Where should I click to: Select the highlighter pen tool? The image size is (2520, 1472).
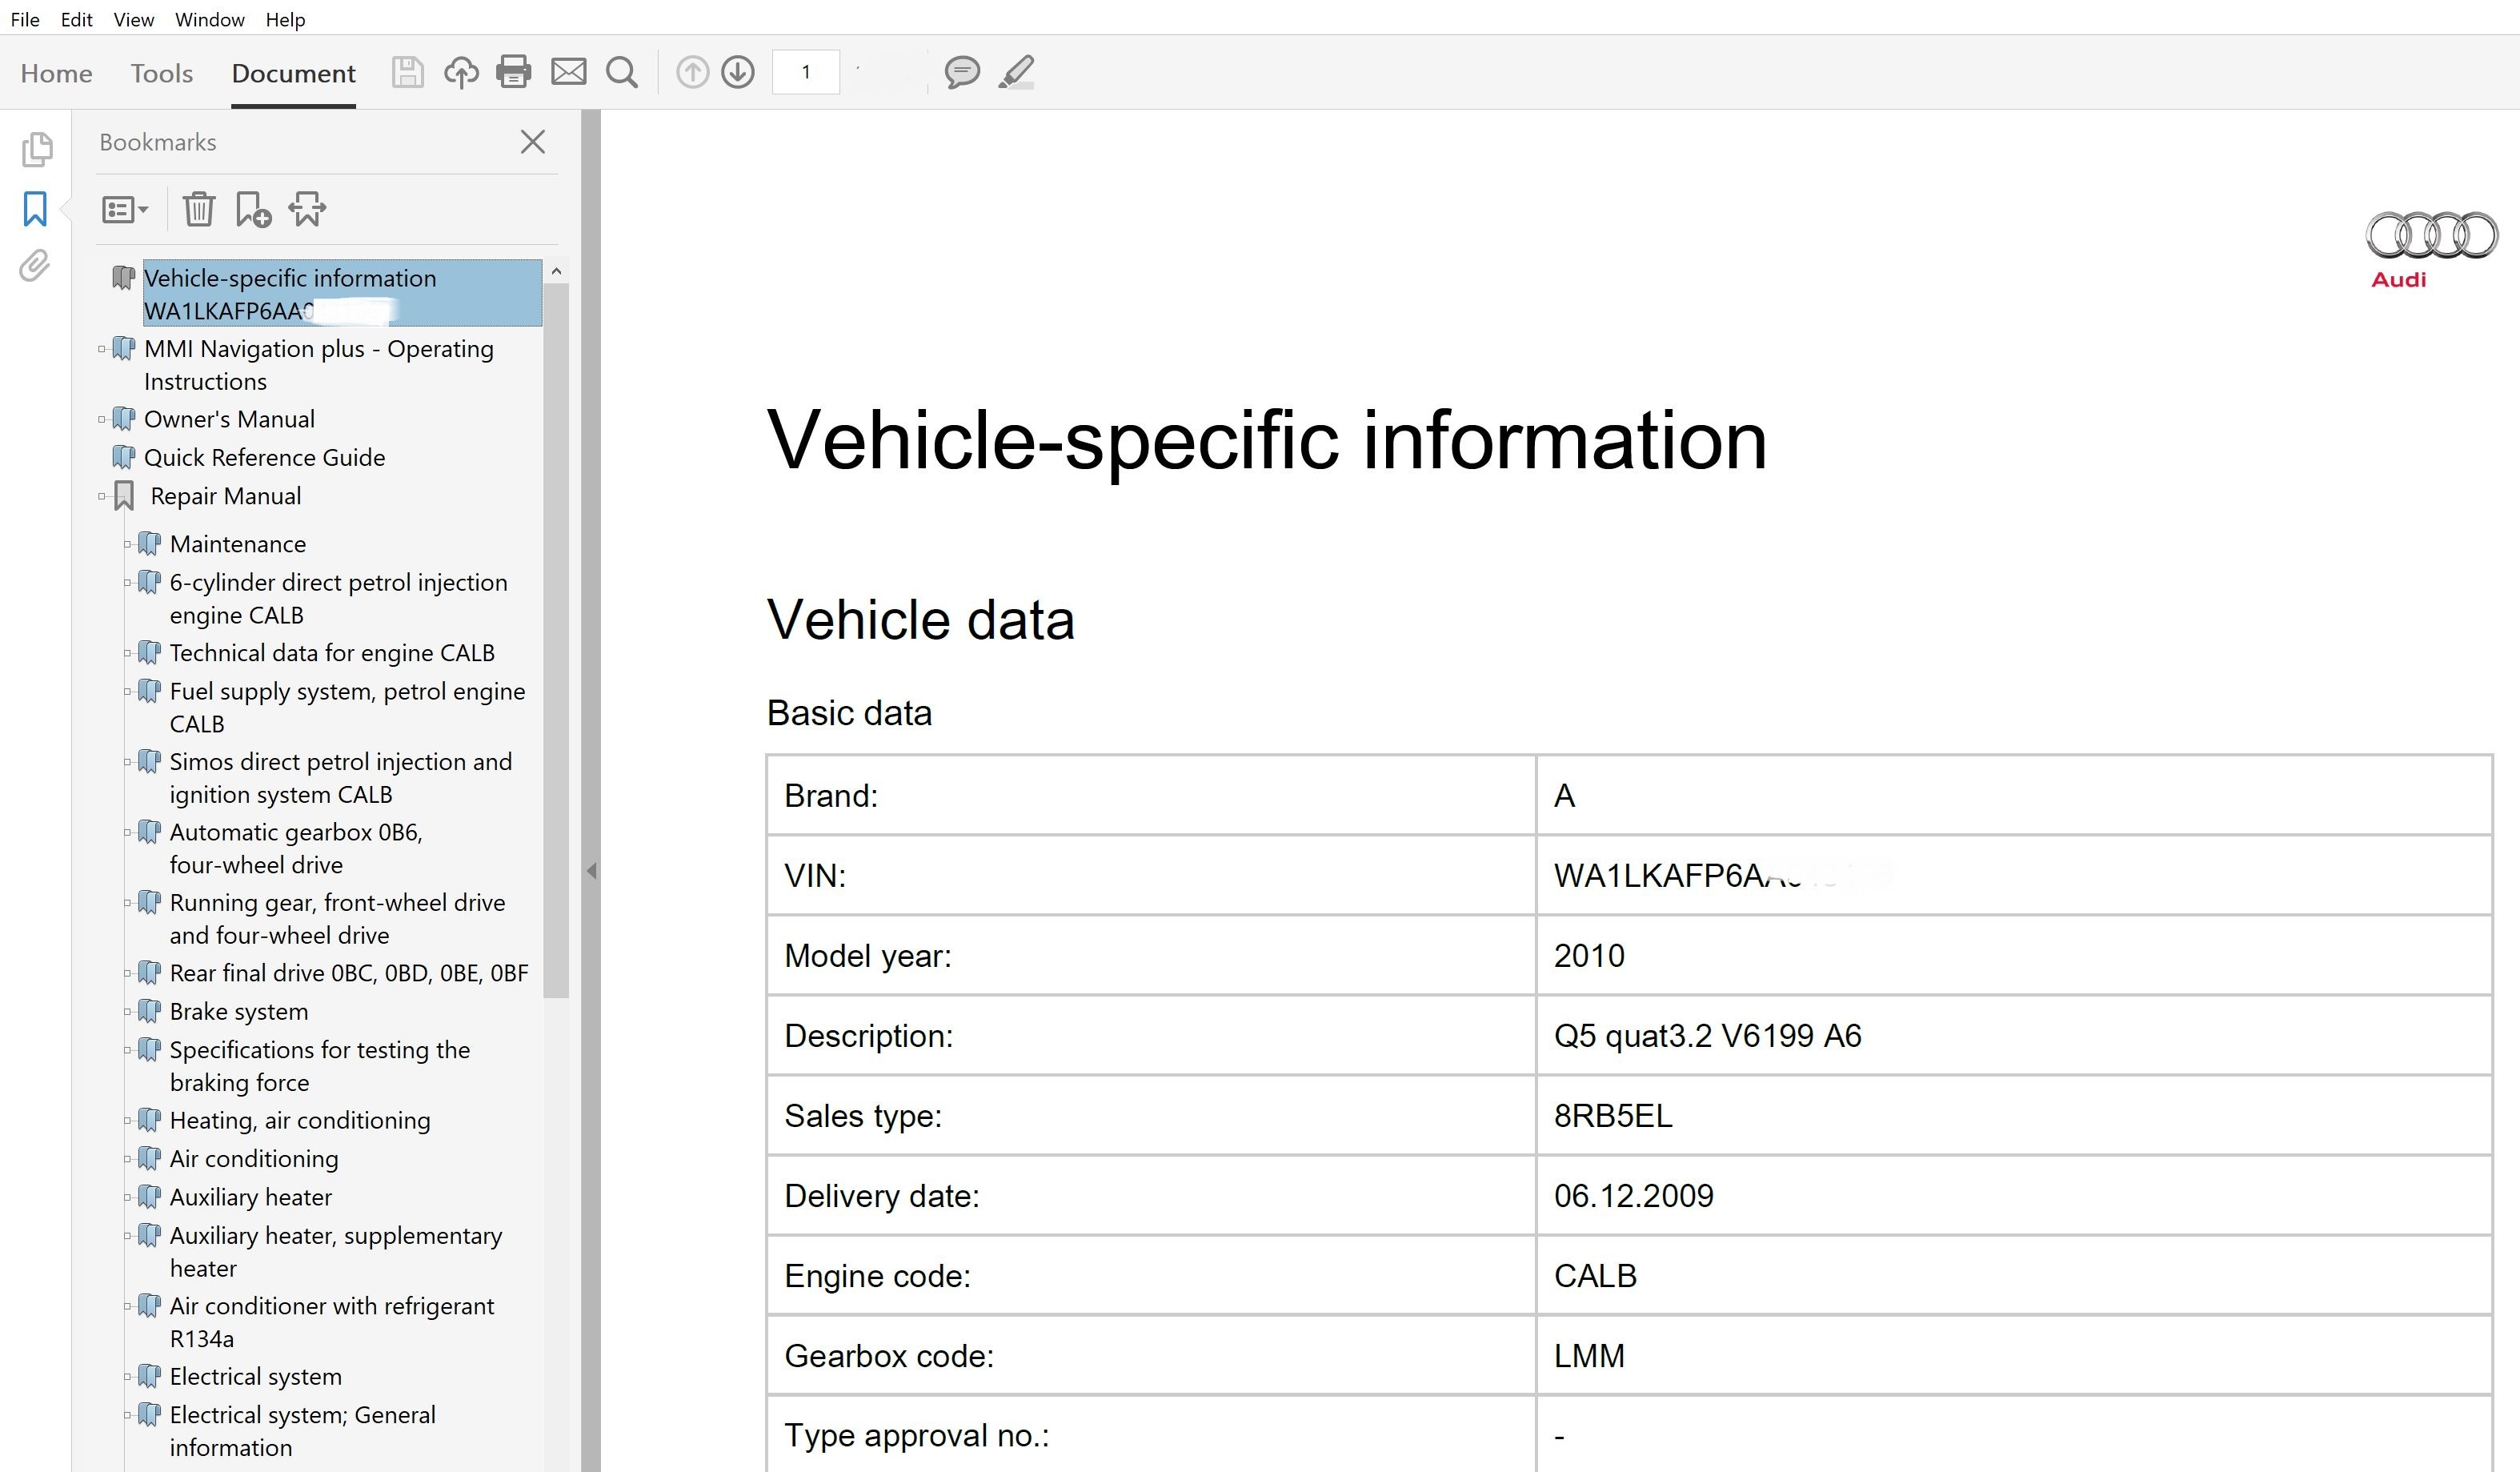1016,72
